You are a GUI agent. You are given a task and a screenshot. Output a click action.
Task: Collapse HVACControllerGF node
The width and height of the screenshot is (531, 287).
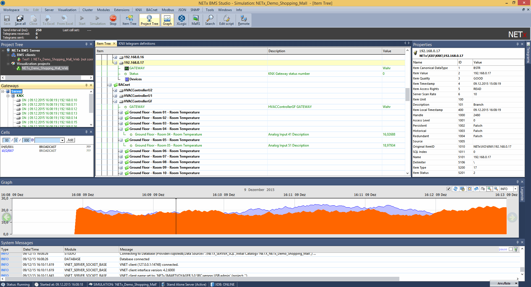point(115,101)
